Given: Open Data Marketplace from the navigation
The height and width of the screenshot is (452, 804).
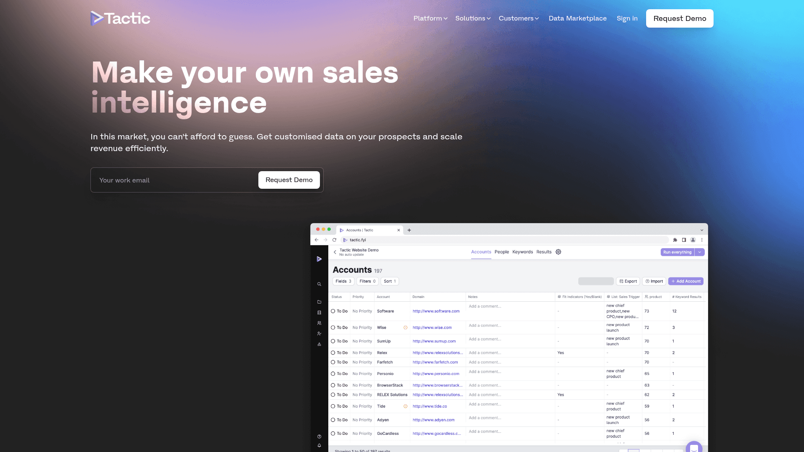Looking at the screenshot, I should [x=577, y=18].
